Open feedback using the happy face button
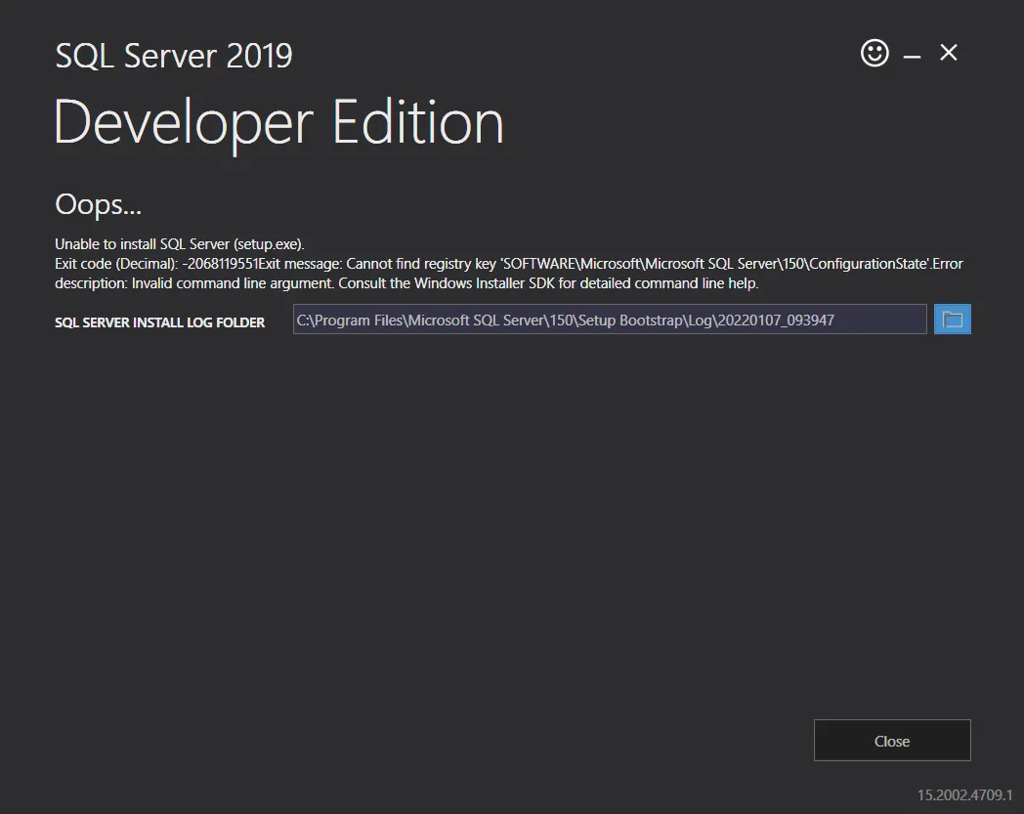 (875, 53)
